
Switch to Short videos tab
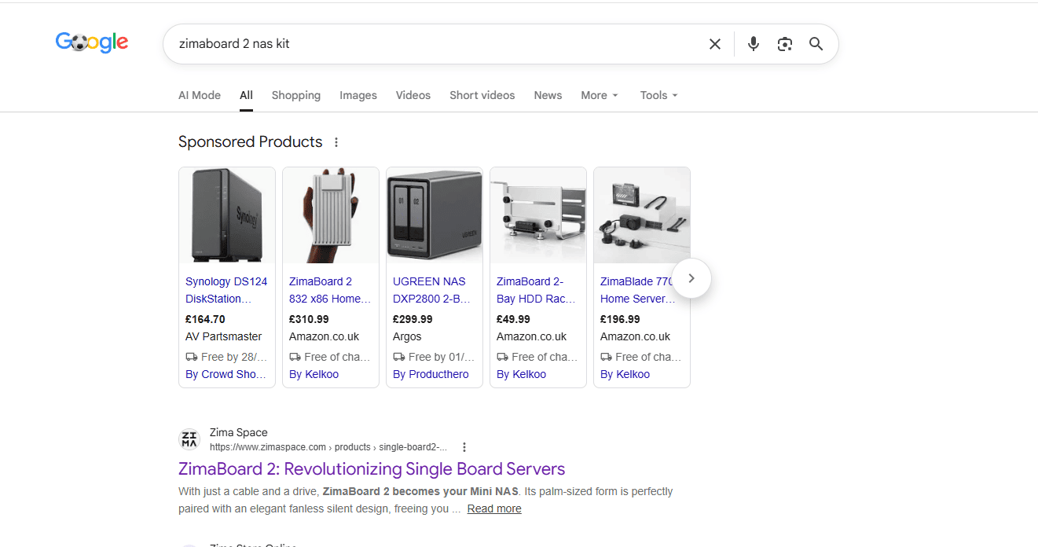click(x=482, y=95)
